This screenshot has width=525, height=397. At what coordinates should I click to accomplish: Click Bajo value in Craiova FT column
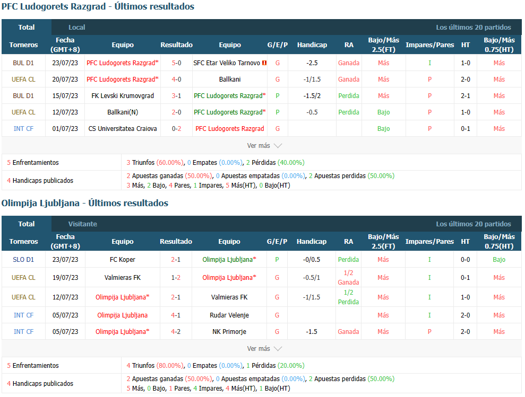click(x=384, y=128)
